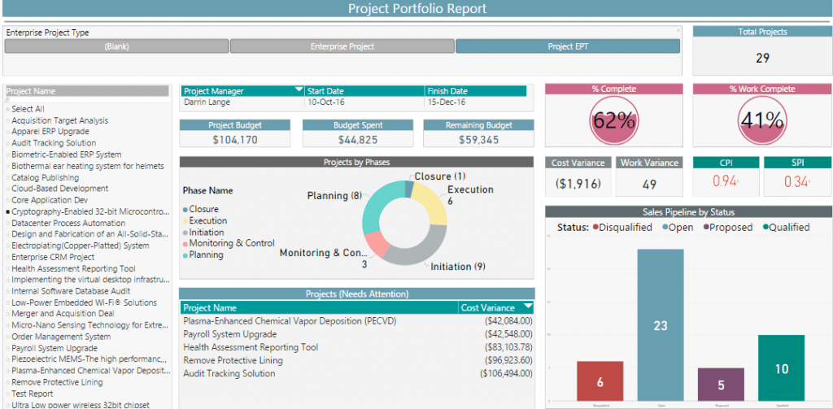Click the Start Date column header
833x409 pixels.
coord(364,91)
